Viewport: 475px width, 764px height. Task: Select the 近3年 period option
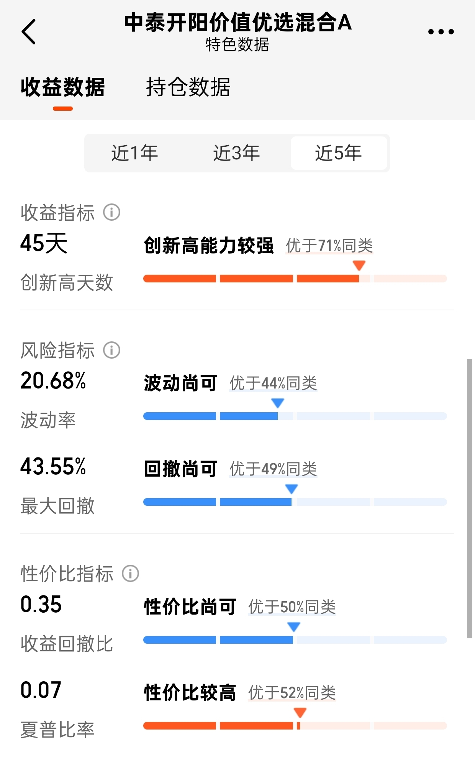click(x=236, y=153)
